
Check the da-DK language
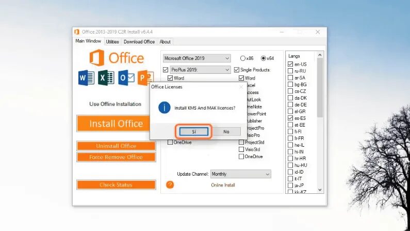coord(290,98)
